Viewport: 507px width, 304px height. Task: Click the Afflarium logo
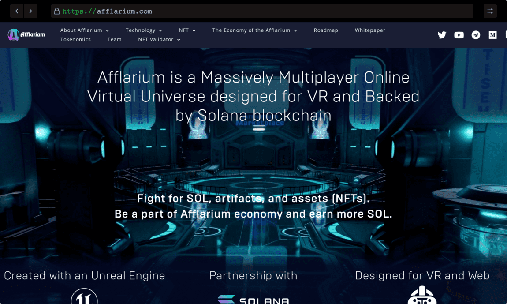(26, 35)
